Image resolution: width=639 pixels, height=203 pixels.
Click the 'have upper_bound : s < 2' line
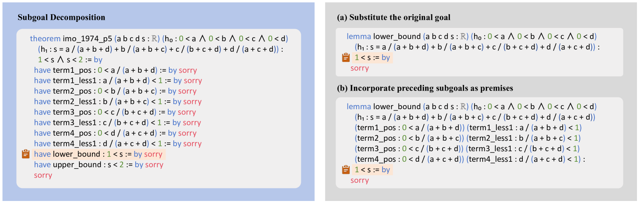(98, 165)
